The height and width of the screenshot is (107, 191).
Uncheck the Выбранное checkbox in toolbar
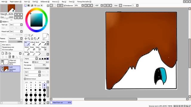click(x=65, y=5)
